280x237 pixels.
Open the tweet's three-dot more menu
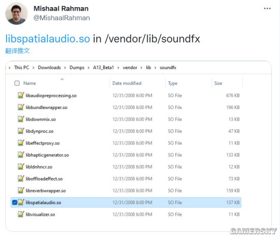(x=267, y=8)
